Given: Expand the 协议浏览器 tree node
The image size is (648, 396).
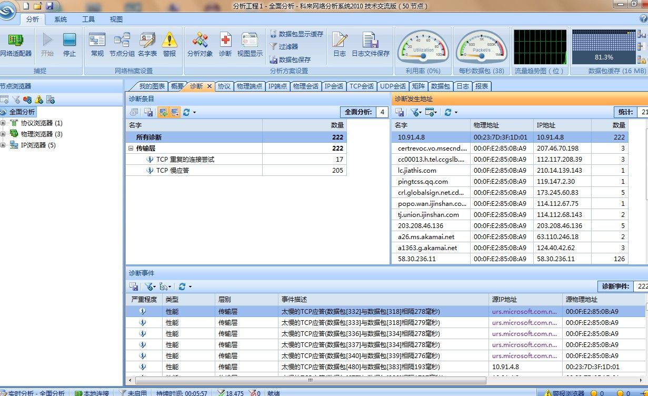Looking at the screenshot, I should click(x=3, y=123).
